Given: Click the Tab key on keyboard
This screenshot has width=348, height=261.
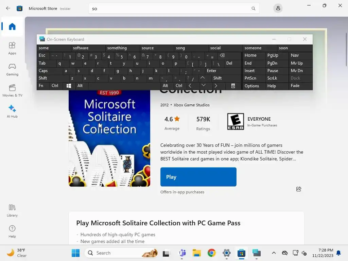Looking at the screenshot, I should point(46,63).
